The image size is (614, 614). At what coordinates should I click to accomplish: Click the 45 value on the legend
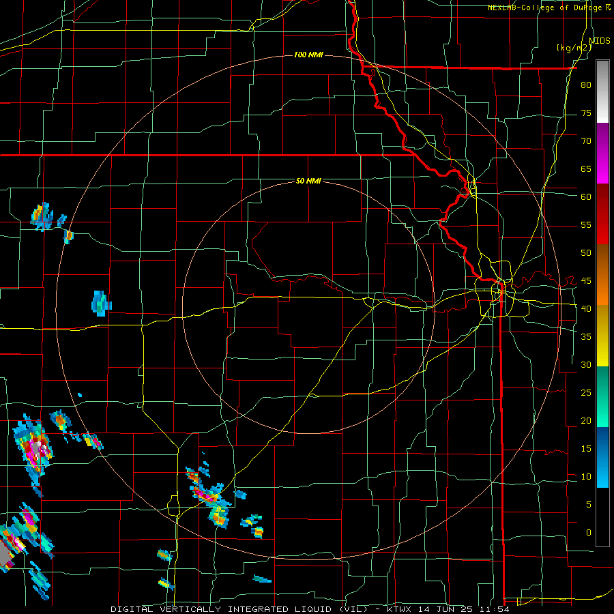pyautogui.click(x=586, y=281)
